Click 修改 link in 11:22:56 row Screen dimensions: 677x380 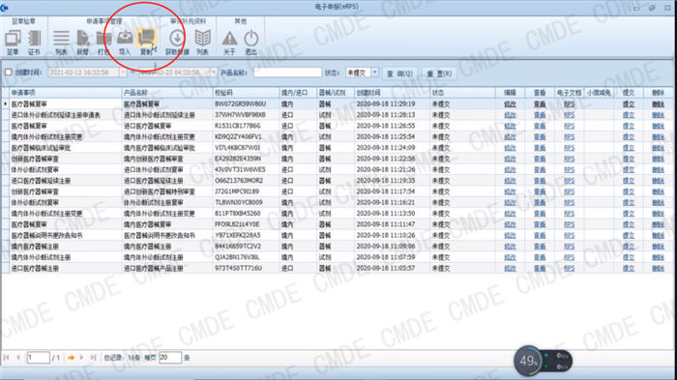pyautogui.click(x=510, y=159)
